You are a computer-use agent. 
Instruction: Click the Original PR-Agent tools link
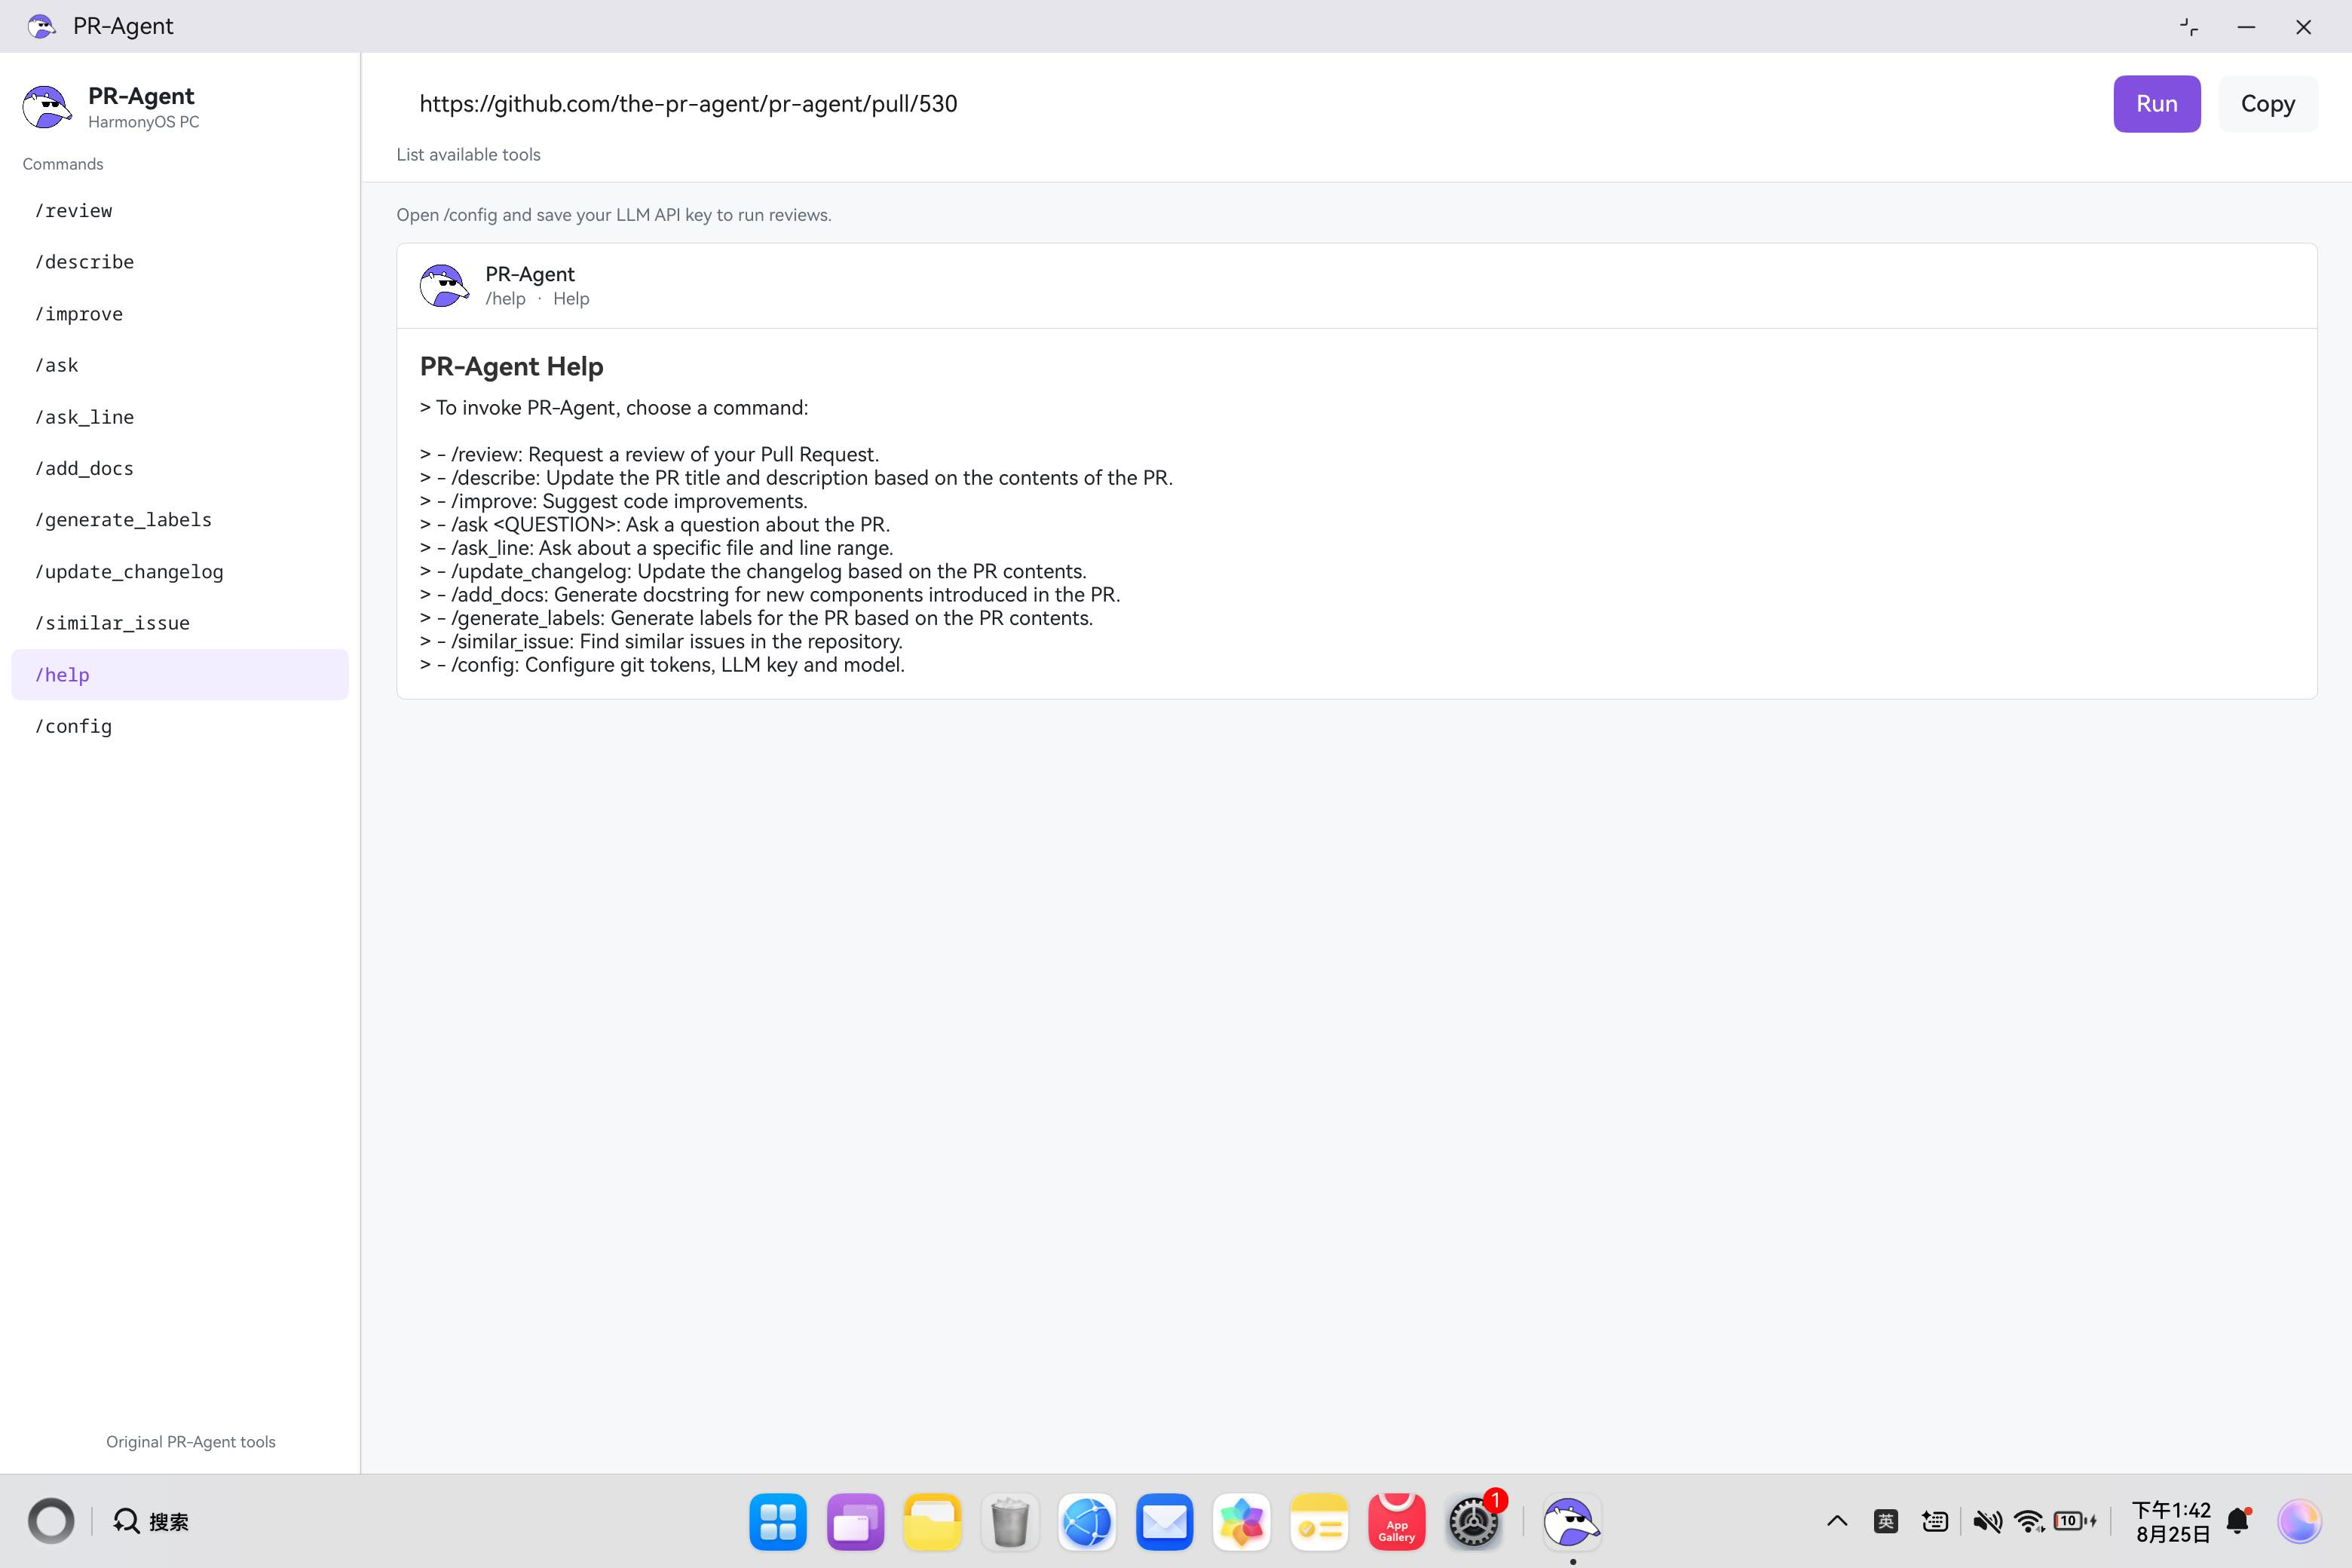[x=191, y=1441]
